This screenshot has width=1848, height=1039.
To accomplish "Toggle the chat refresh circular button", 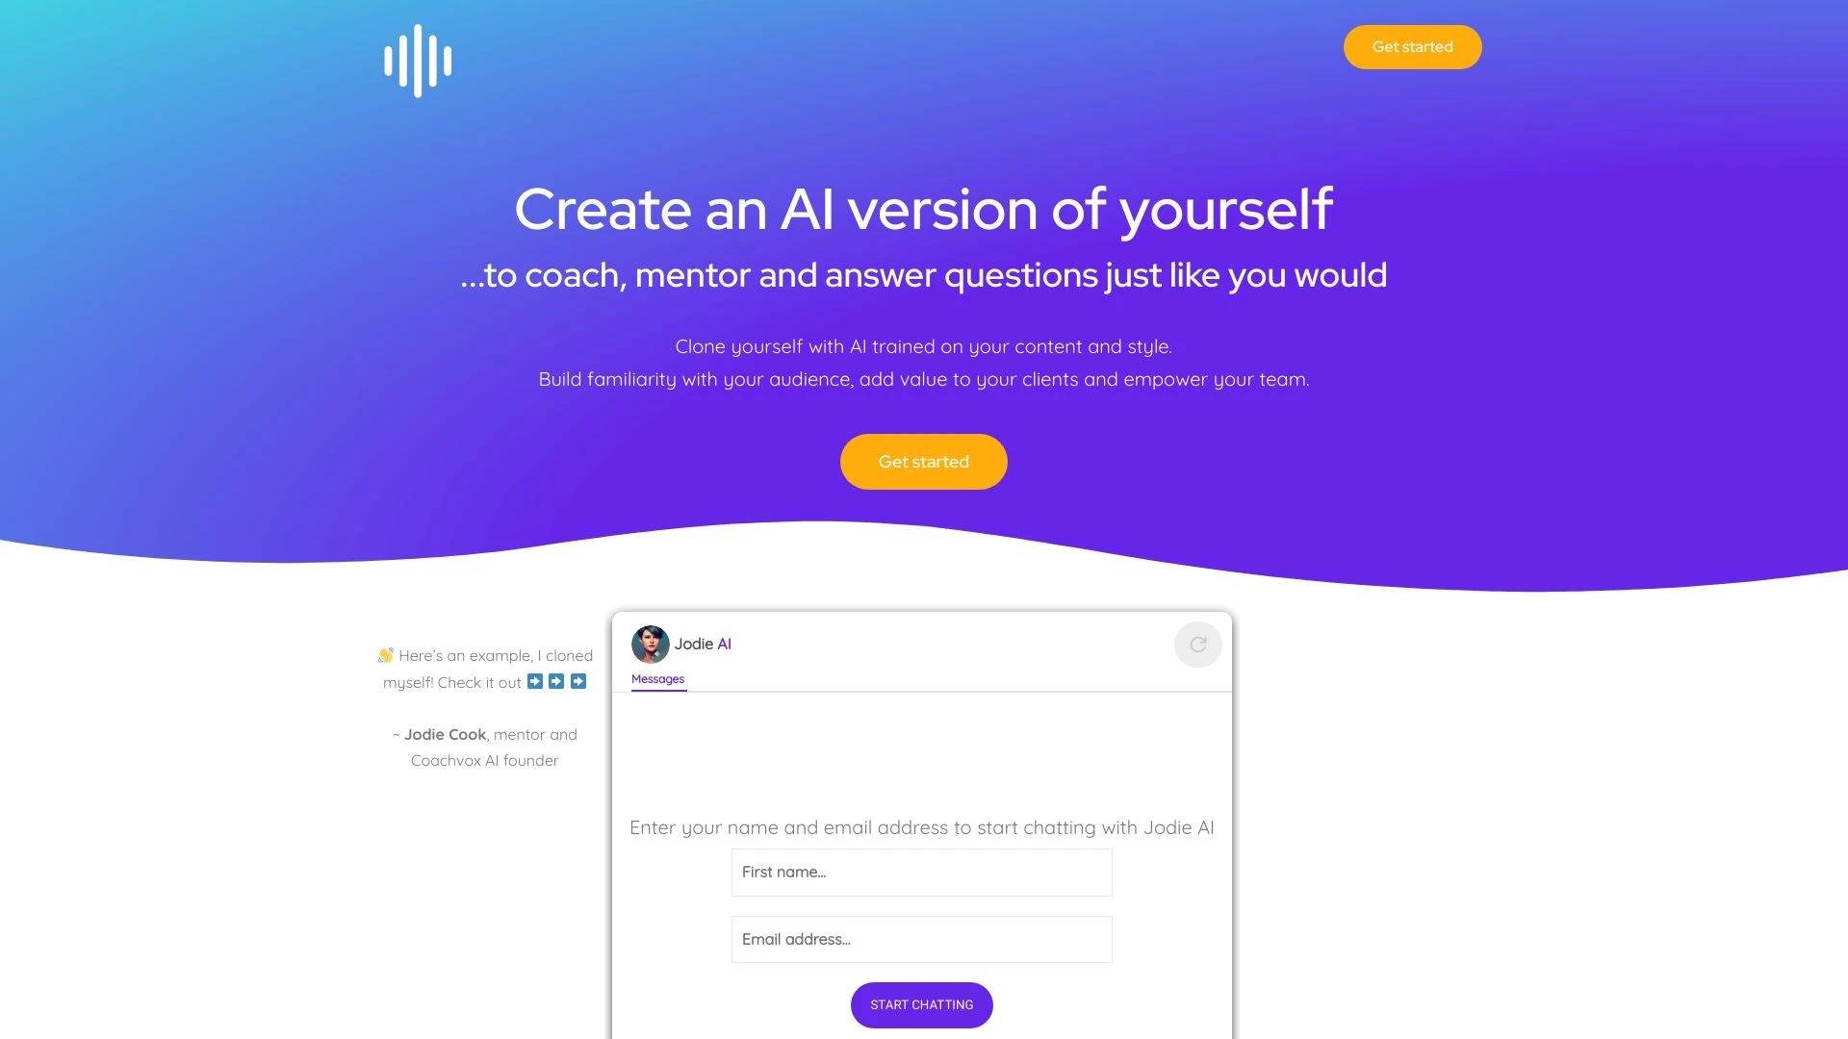I will coord(1197,645).
